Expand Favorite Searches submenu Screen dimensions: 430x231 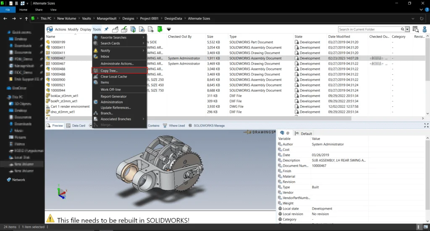[x=119, y=37]
